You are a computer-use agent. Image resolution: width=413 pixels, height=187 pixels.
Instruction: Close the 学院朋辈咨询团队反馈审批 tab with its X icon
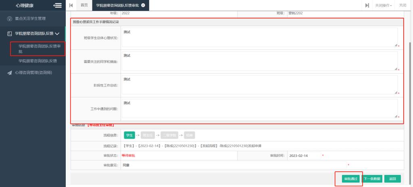point(143,5)
